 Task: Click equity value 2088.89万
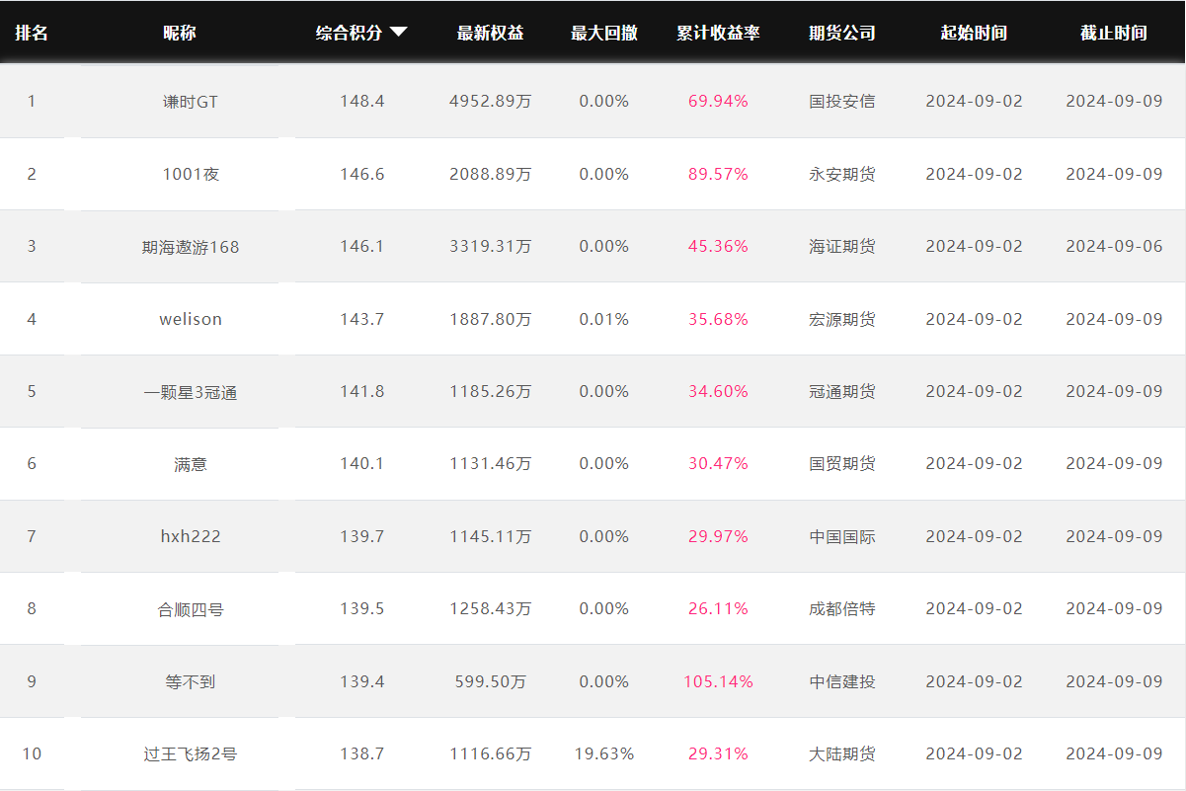point(490,174)
